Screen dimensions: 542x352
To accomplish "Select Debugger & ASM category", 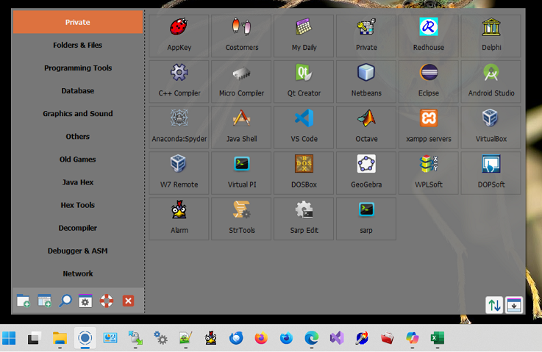I will (78, 251).
